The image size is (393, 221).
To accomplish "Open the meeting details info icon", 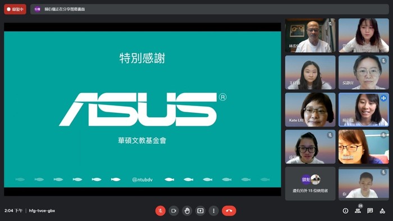I will pyautogui.click(x=345, y=211).
